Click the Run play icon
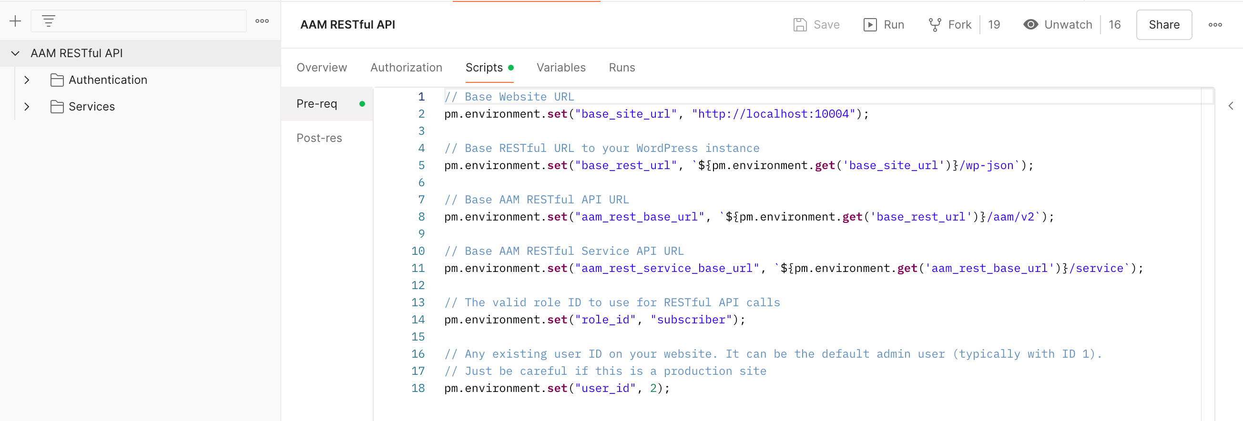The width and height of the screenshot is (1243, 421). [870, 25]
